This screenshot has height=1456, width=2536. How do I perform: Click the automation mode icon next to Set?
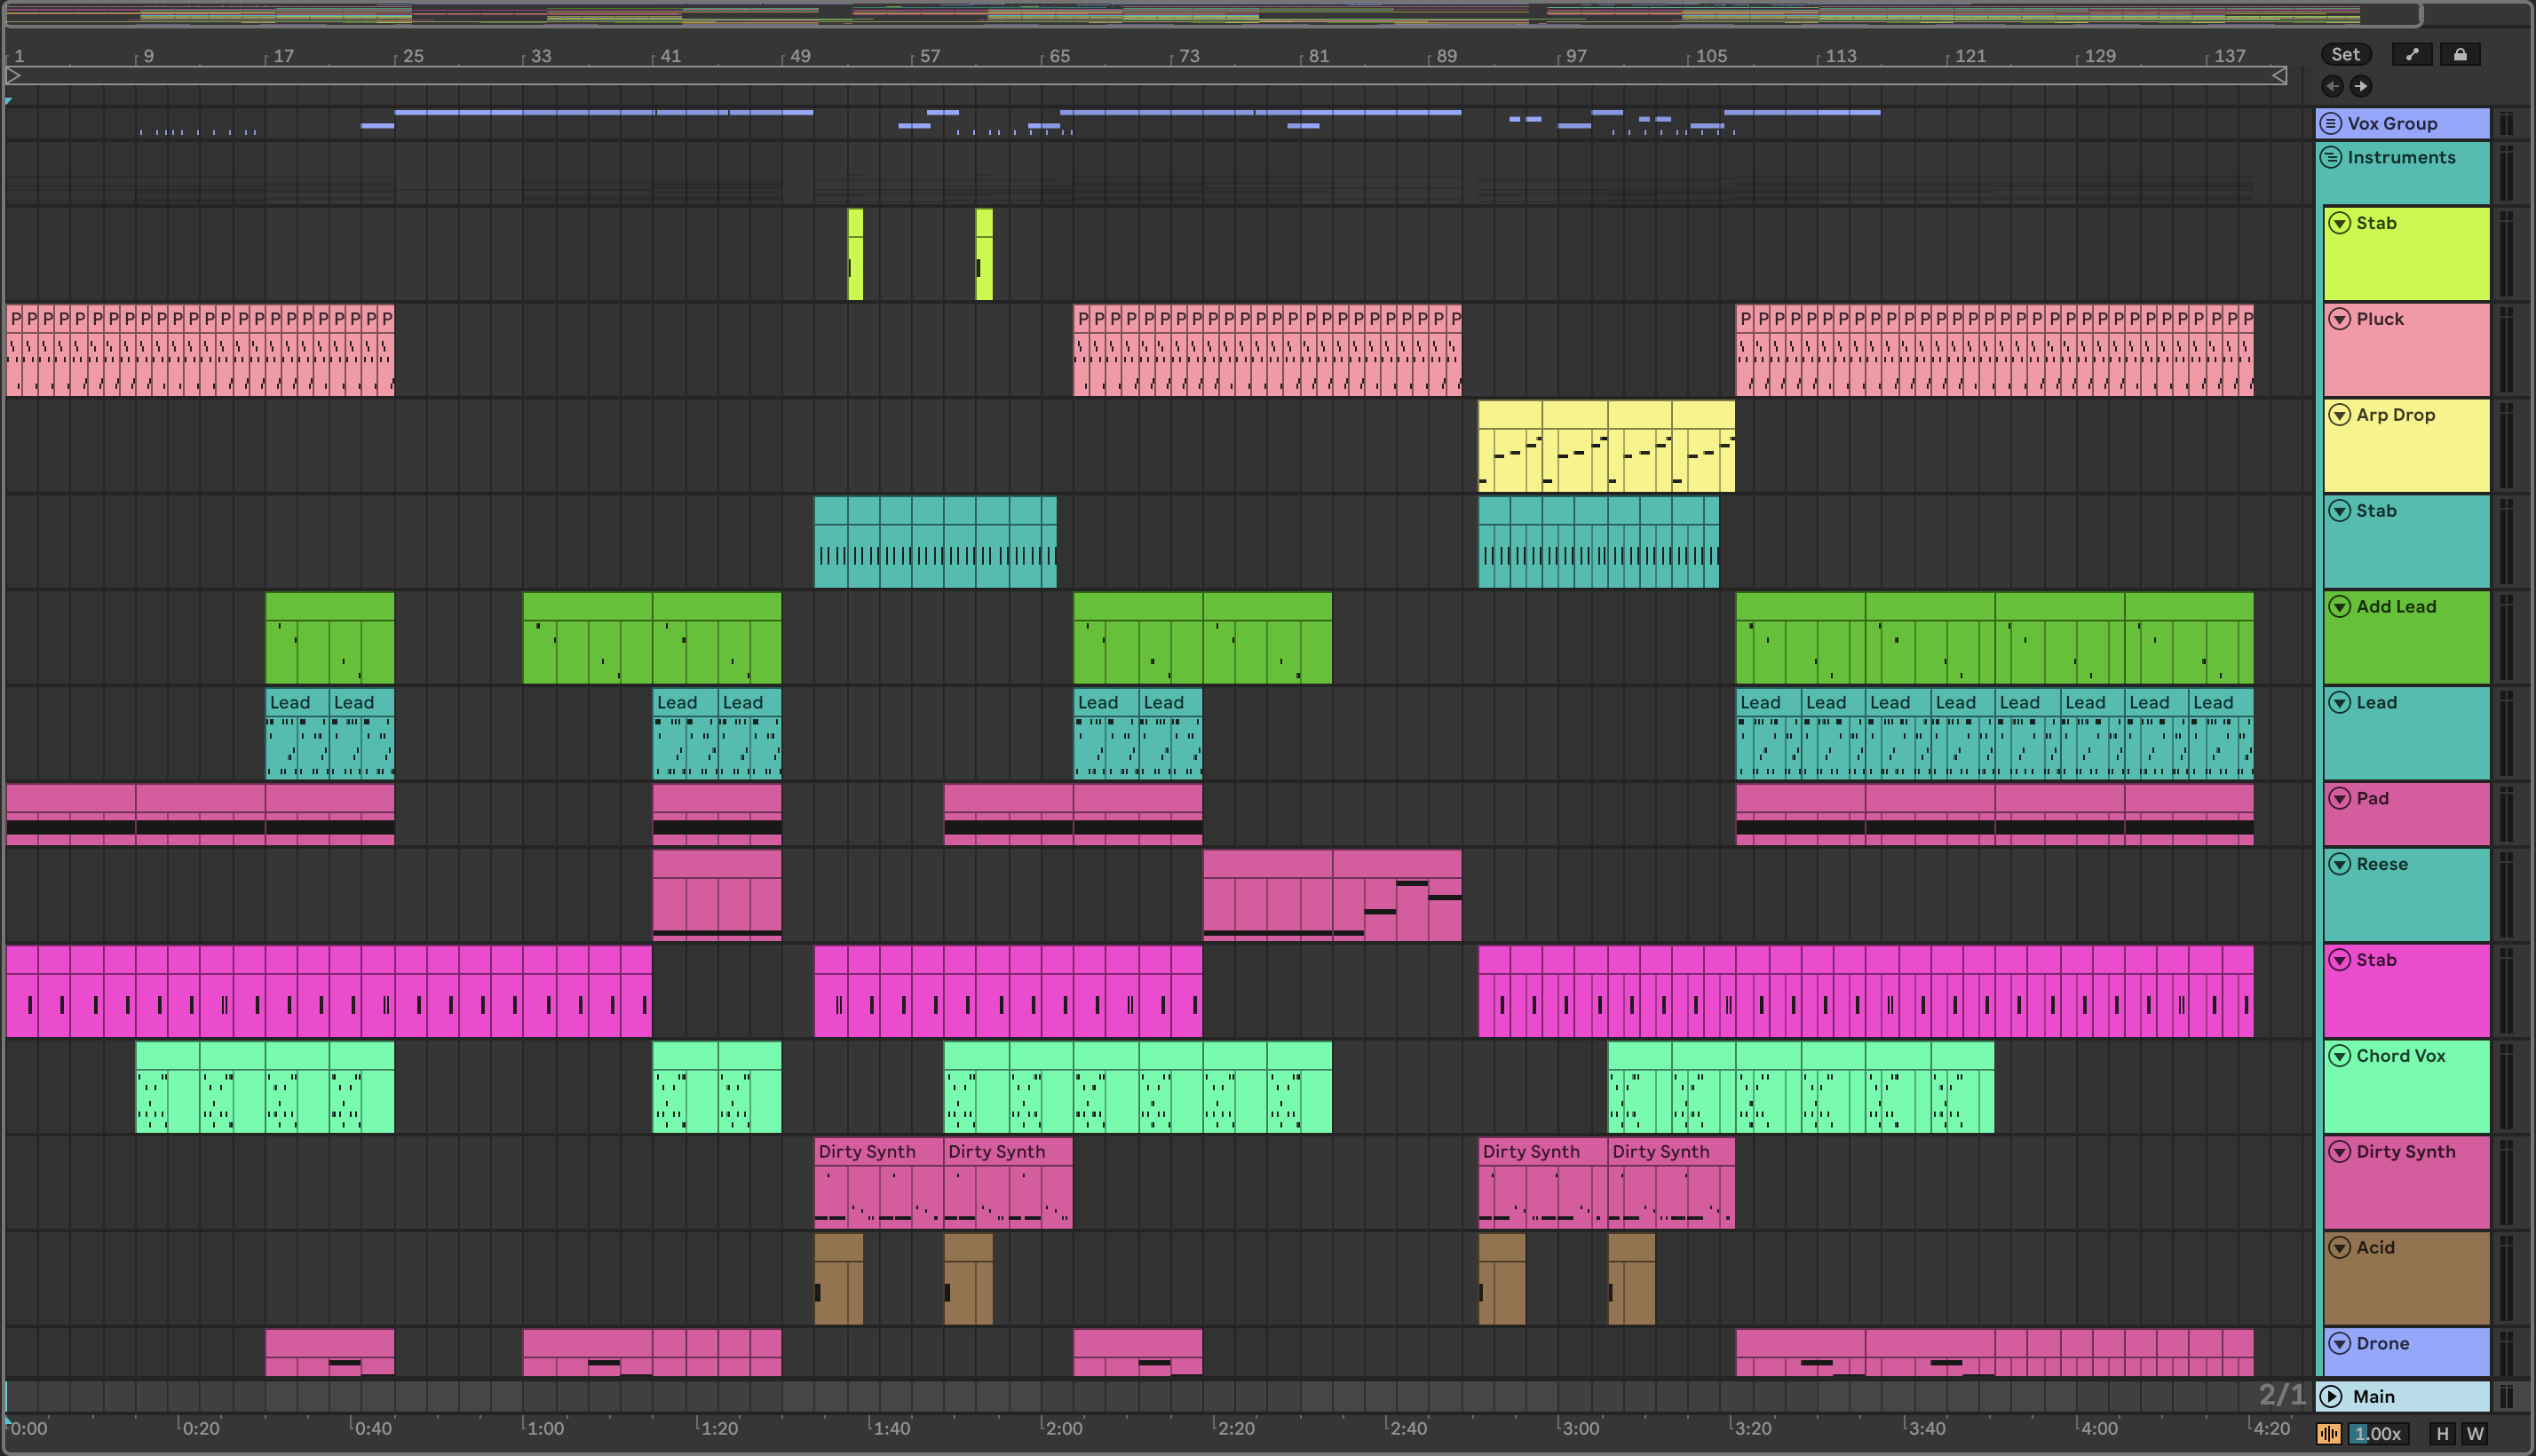point(2411,54)
